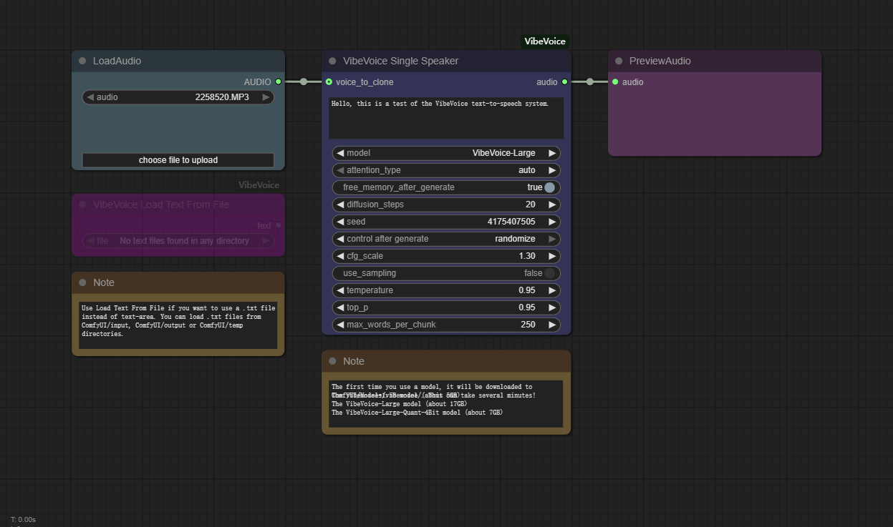
Task: Click choose file to upload button
Action: click(x=178, y=160)
